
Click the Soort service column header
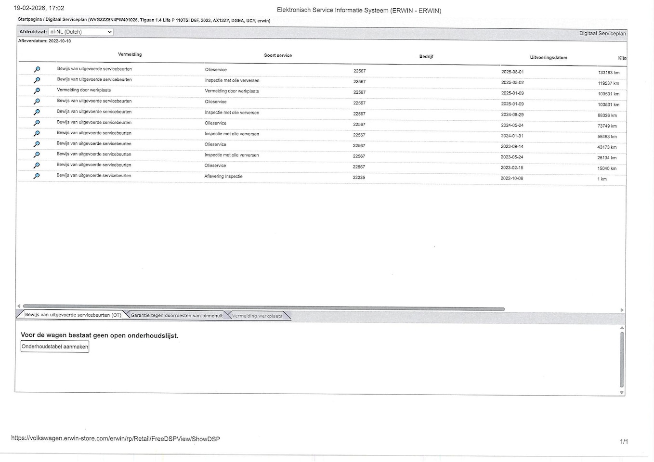click(277, 55)
